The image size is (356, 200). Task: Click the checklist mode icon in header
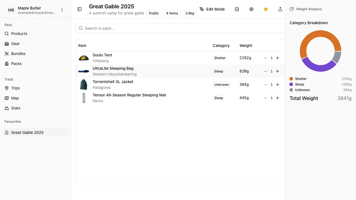(237, 9)
